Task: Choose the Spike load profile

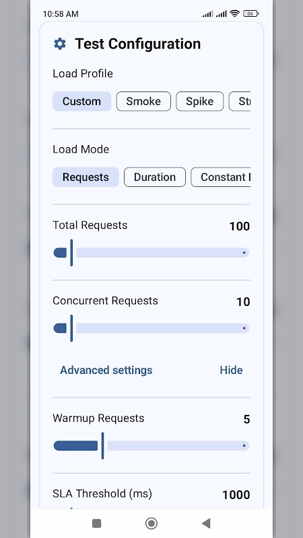Action: click(x=199, y=102)
